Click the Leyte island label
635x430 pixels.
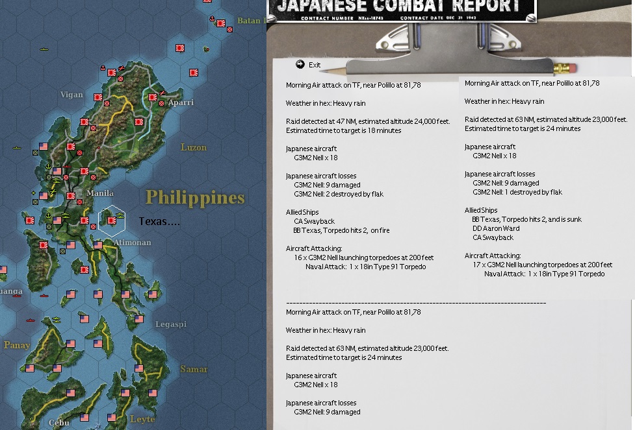[142, 419]
